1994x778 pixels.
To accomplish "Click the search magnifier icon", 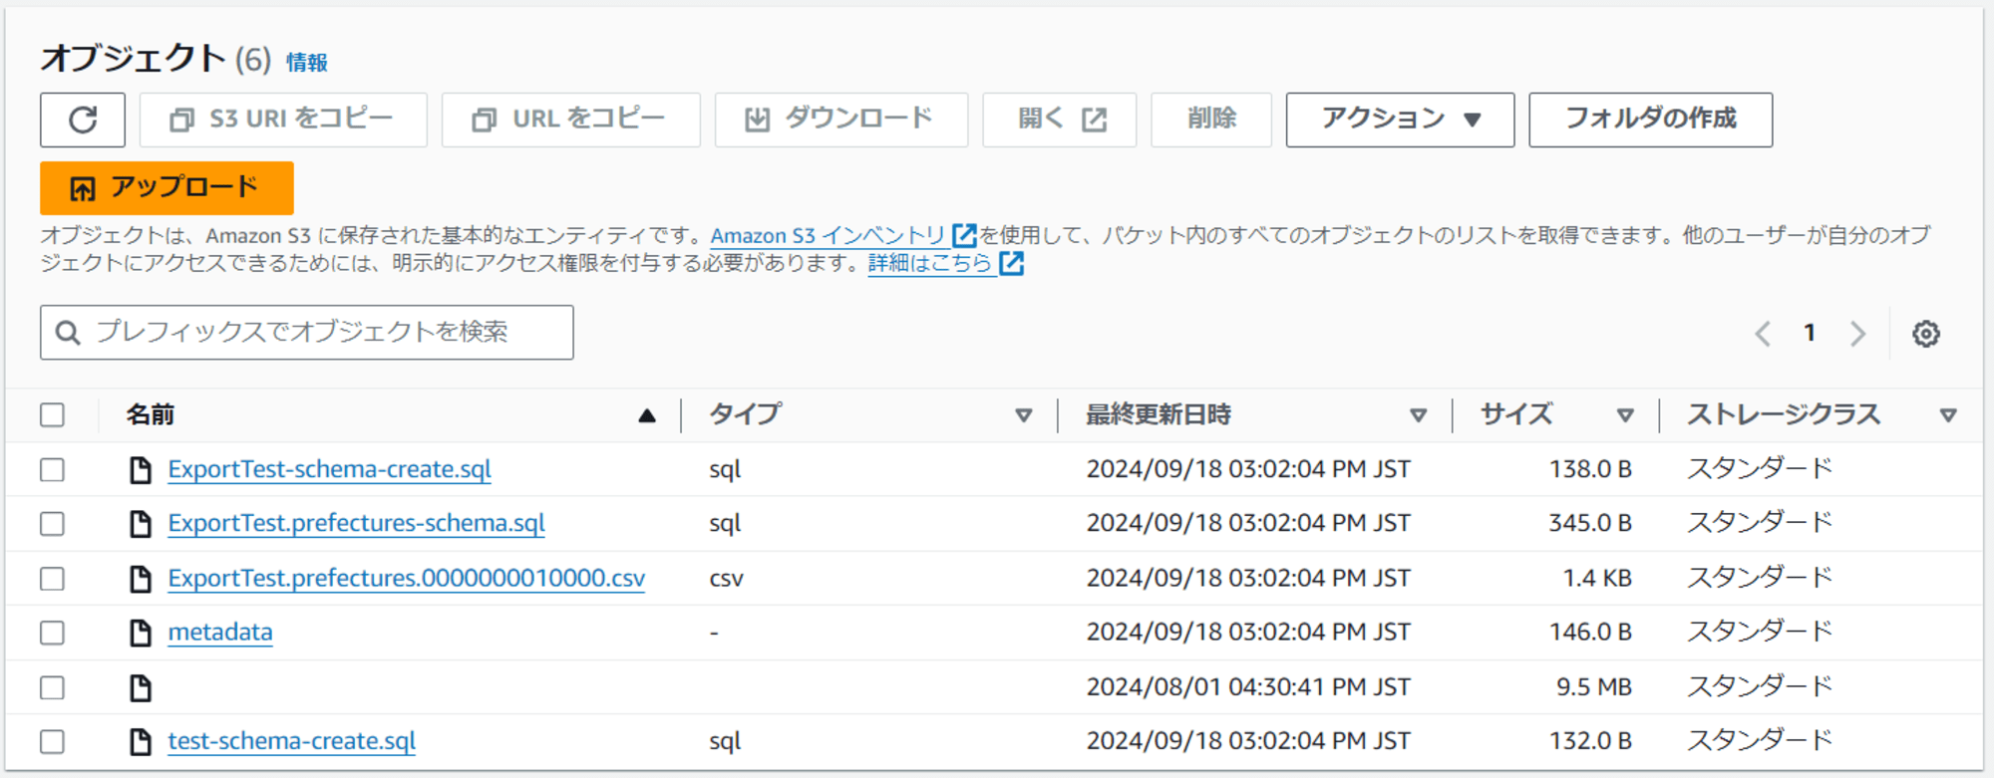I will tap(68, 333).
